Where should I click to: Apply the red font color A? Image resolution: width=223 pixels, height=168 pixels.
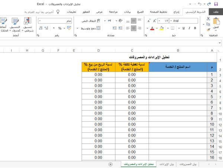152,28
